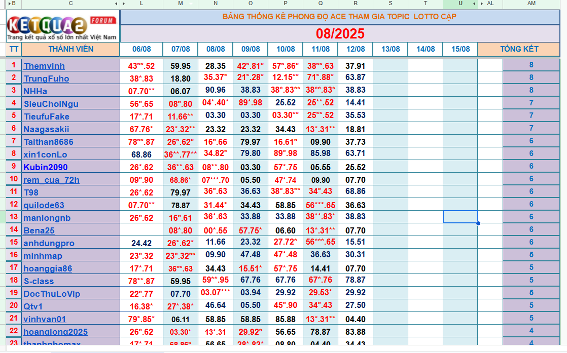Click the fill handle on the selected cell
The height and width of the screenshot is (353, 567).
coord(478,223)
